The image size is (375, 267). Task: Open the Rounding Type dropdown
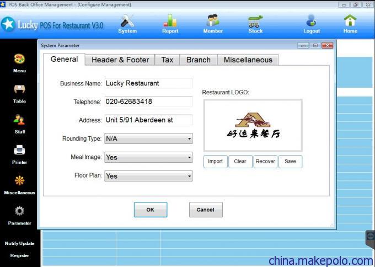(148, 138)
